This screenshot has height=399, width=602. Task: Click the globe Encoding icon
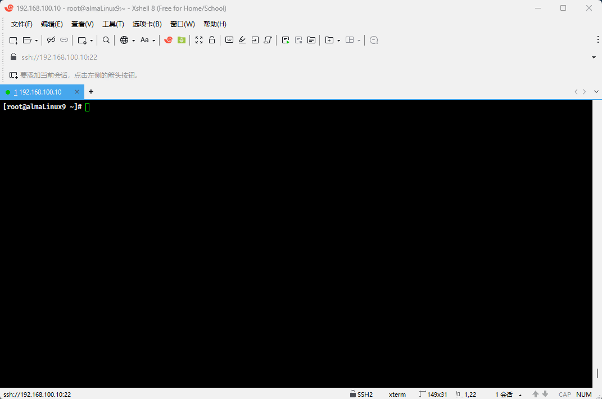tap(124, 40)
